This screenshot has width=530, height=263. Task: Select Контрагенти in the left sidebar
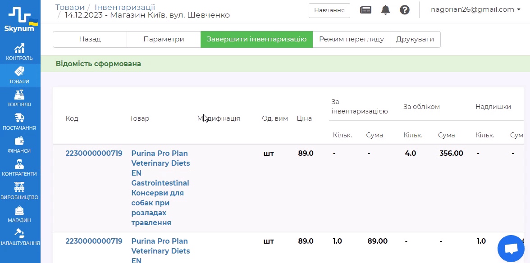pos(19,168)
